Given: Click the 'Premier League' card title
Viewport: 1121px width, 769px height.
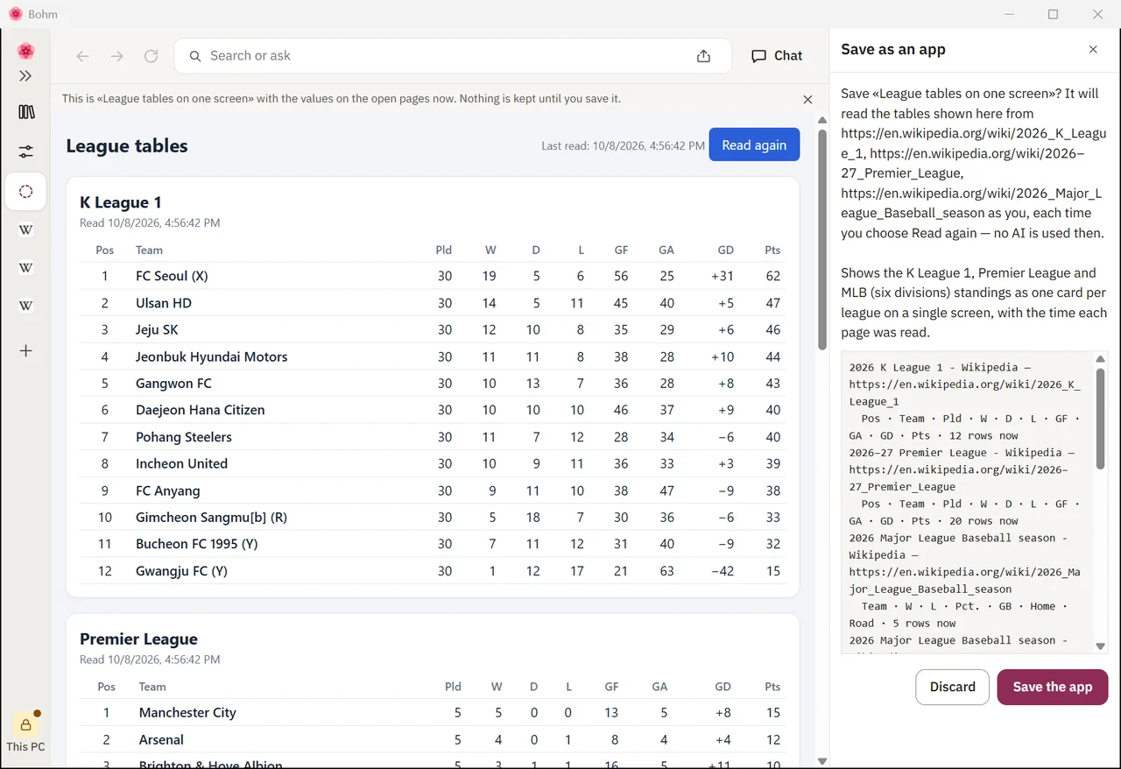Looking at the screenshot, I should (138, 639).
